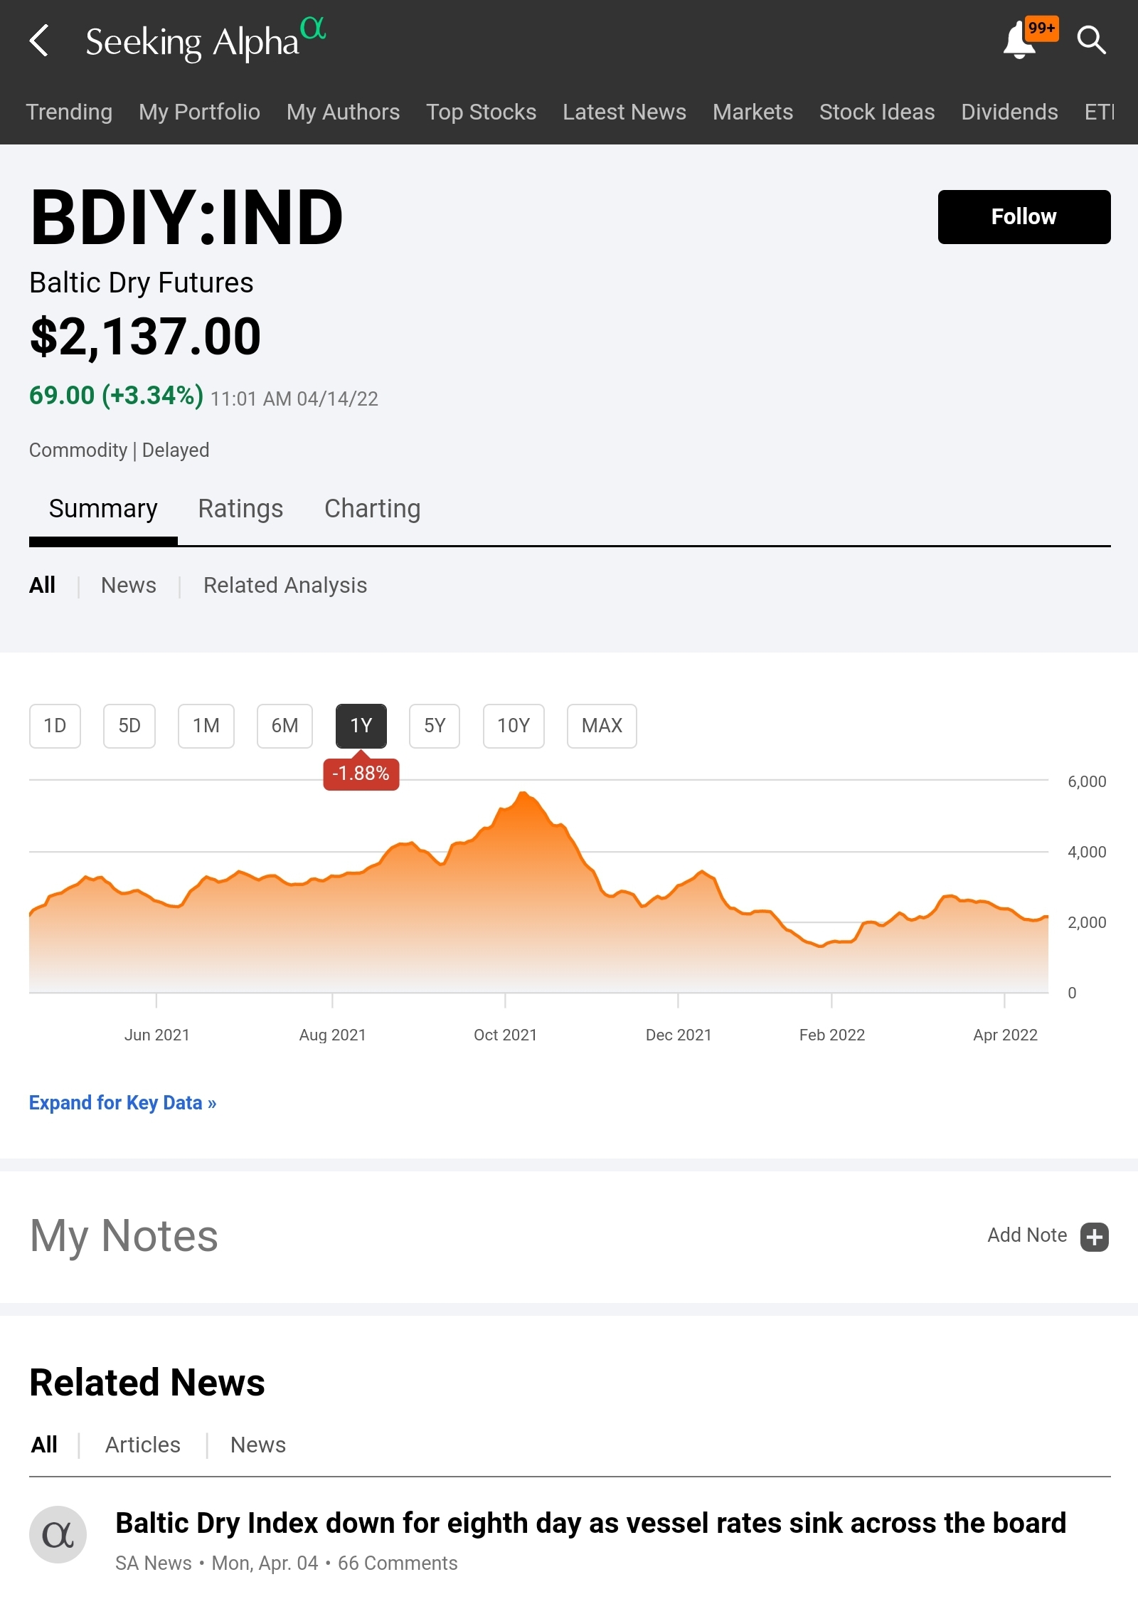Image resolution: width=1138 pixels, height=1609 pixels.
Task: Click the chart peak near Oct 2021
Action: (x=523, y=793)
